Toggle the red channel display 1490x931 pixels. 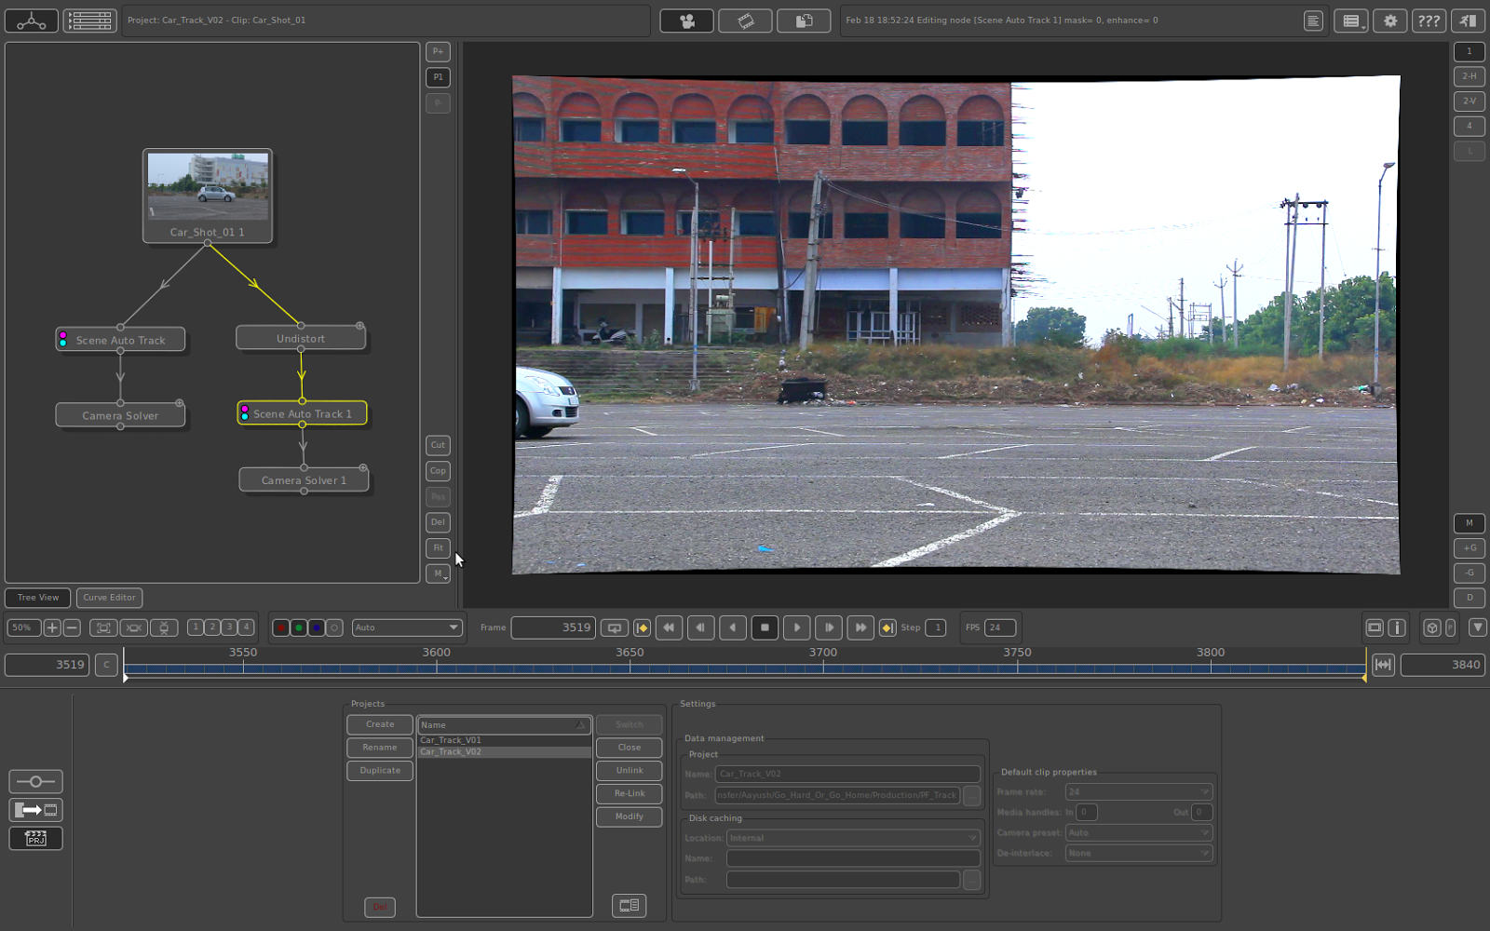pyautogui.click(x=280, y=627)
